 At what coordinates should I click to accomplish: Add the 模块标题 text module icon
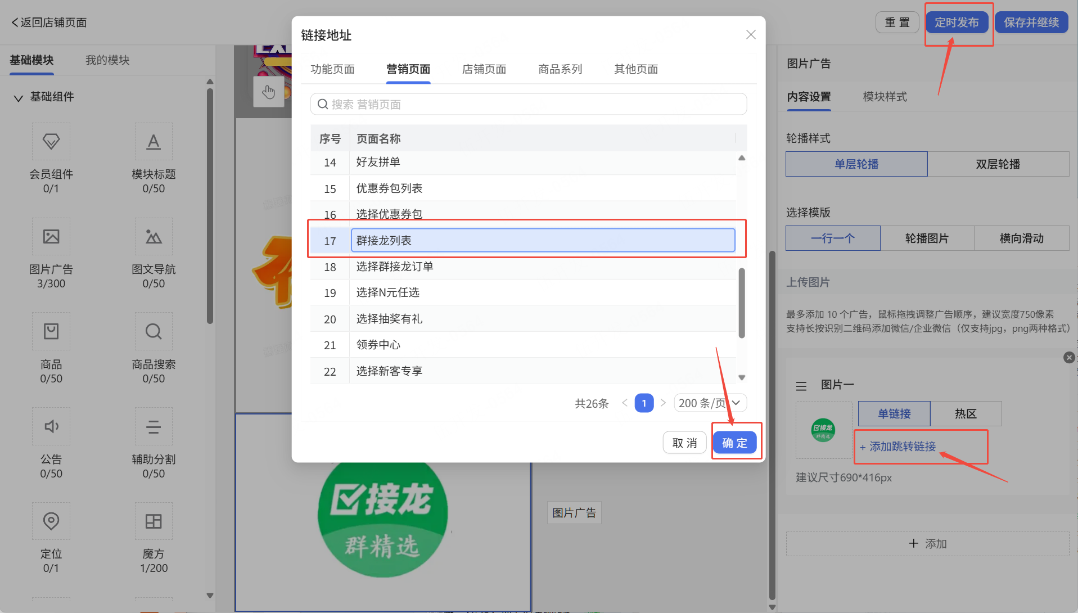(154, 141)
